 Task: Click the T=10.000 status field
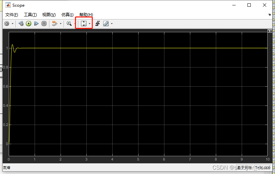pos(263,168)
